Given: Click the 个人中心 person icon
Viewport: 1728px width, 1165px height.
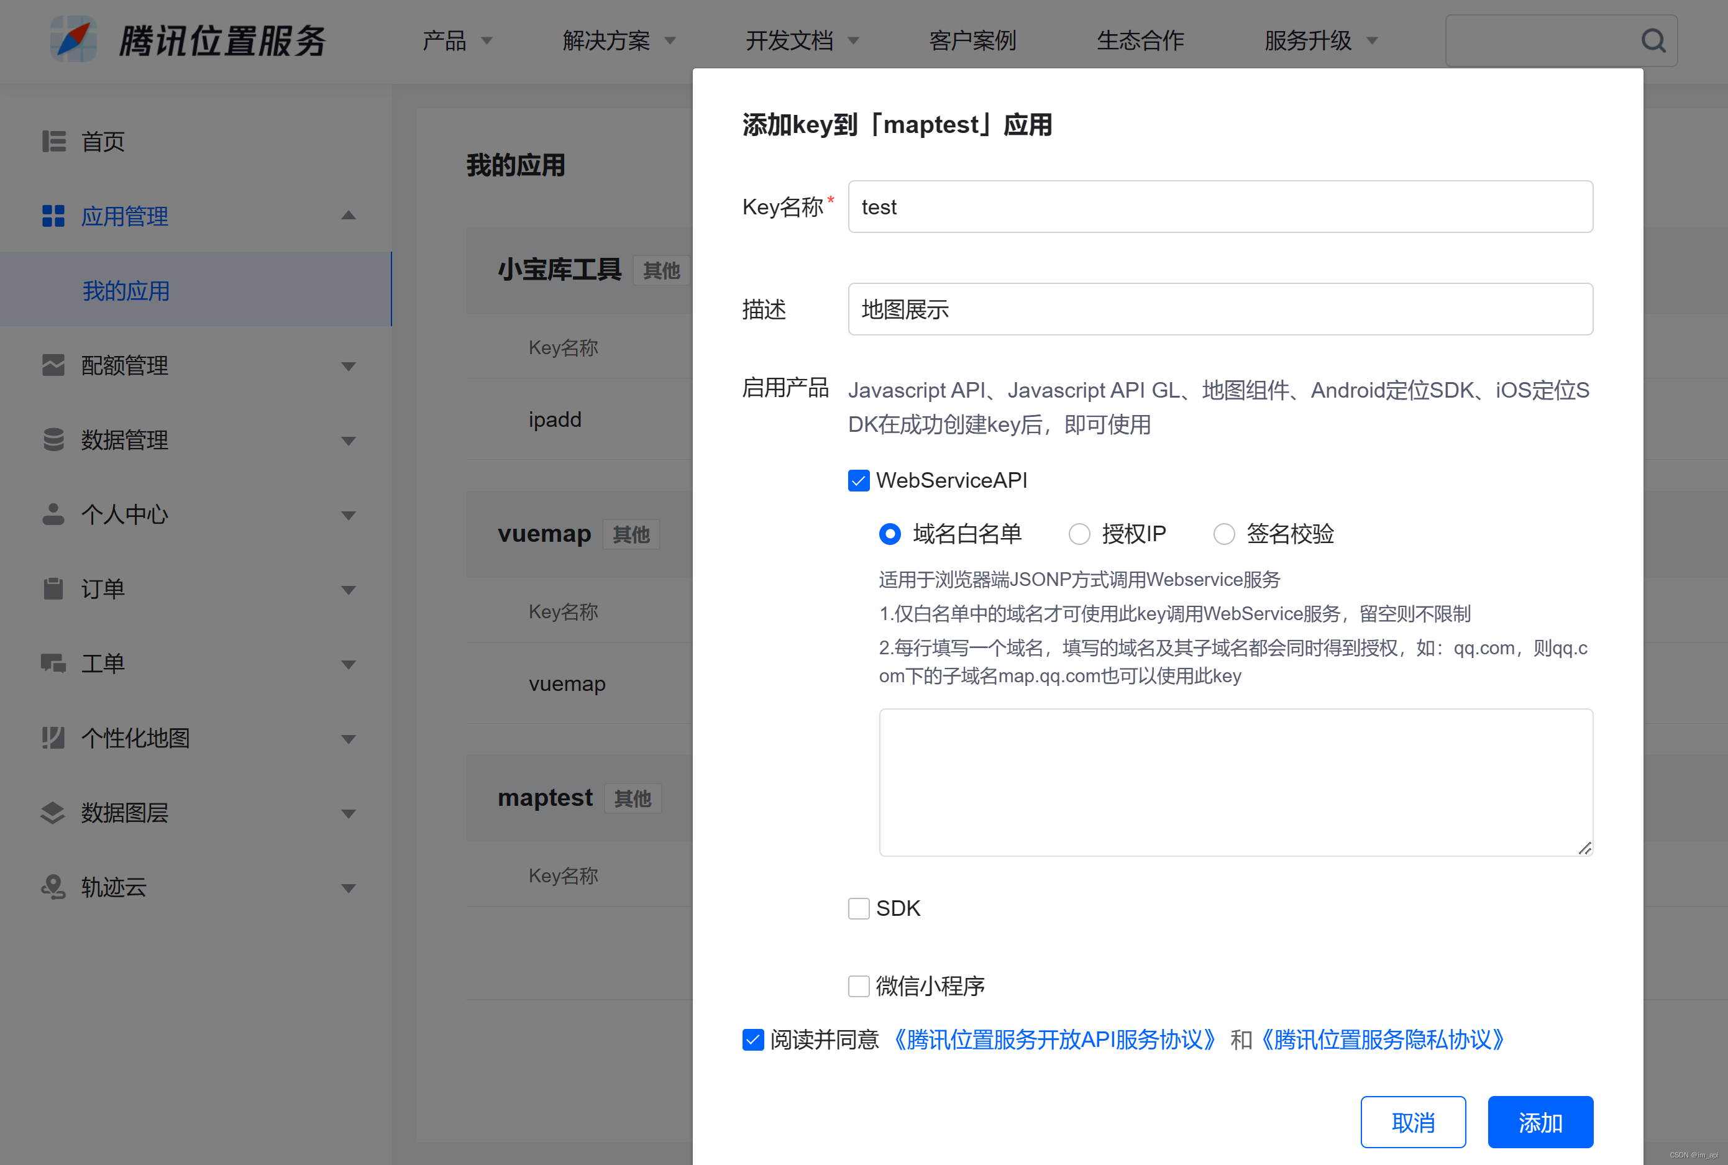Looking at the screenshot, I should (53, 514).
